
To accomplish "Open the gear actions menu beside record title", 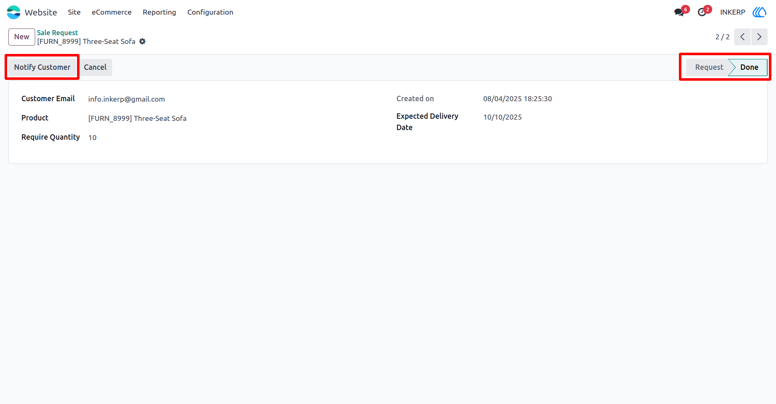I will pos(142,41).
